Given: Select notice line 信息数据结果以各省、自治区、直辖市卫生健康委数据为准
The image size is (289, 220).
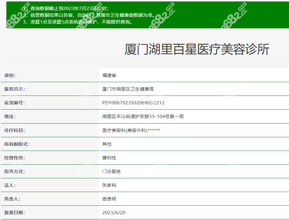Looking at the screenshot, I should pyautogui.click(x=93, y=15).
